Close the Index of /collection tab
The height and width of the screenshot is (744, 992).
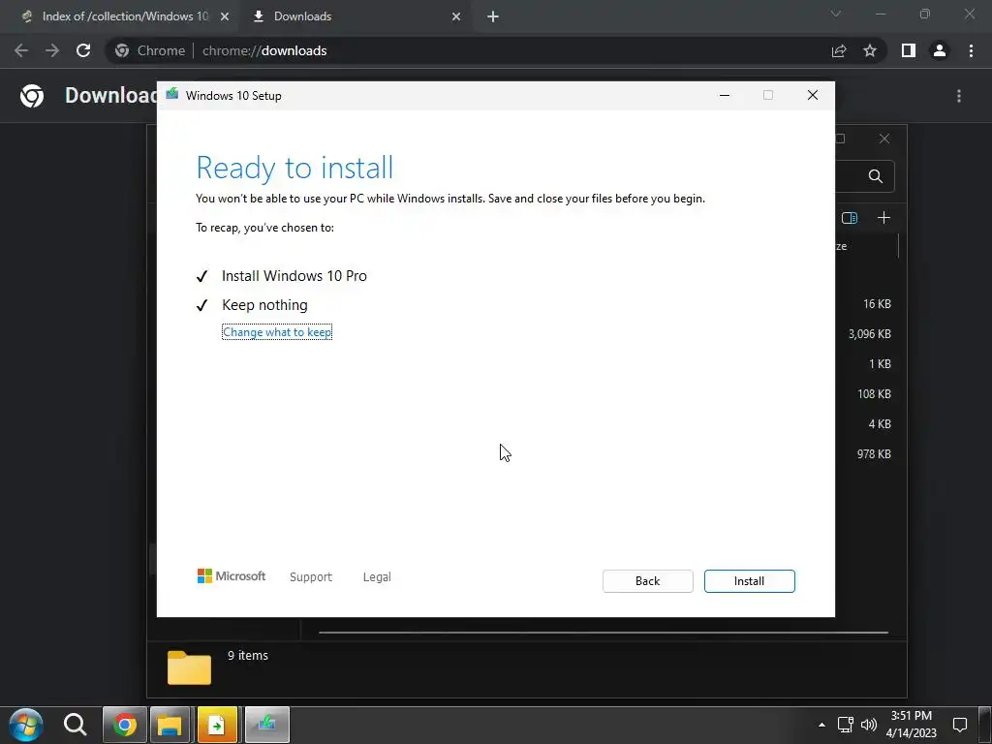(225, 16)
